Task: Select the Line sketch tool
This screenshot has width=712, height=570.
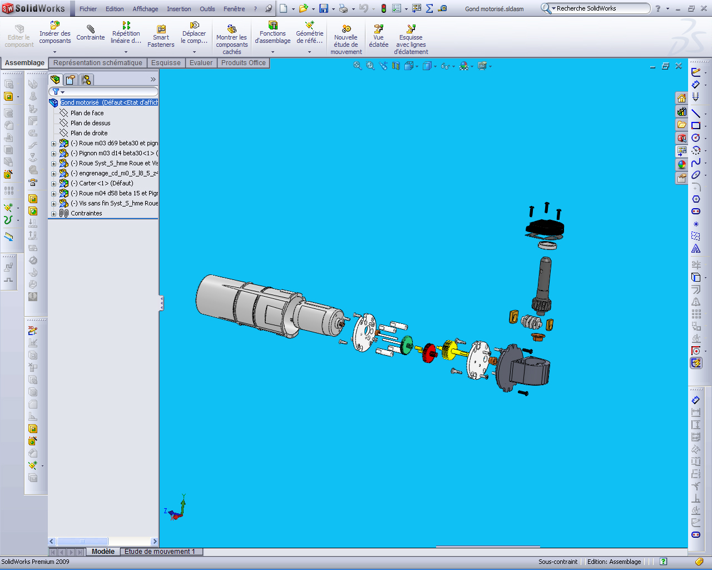Action: [696, 114]
